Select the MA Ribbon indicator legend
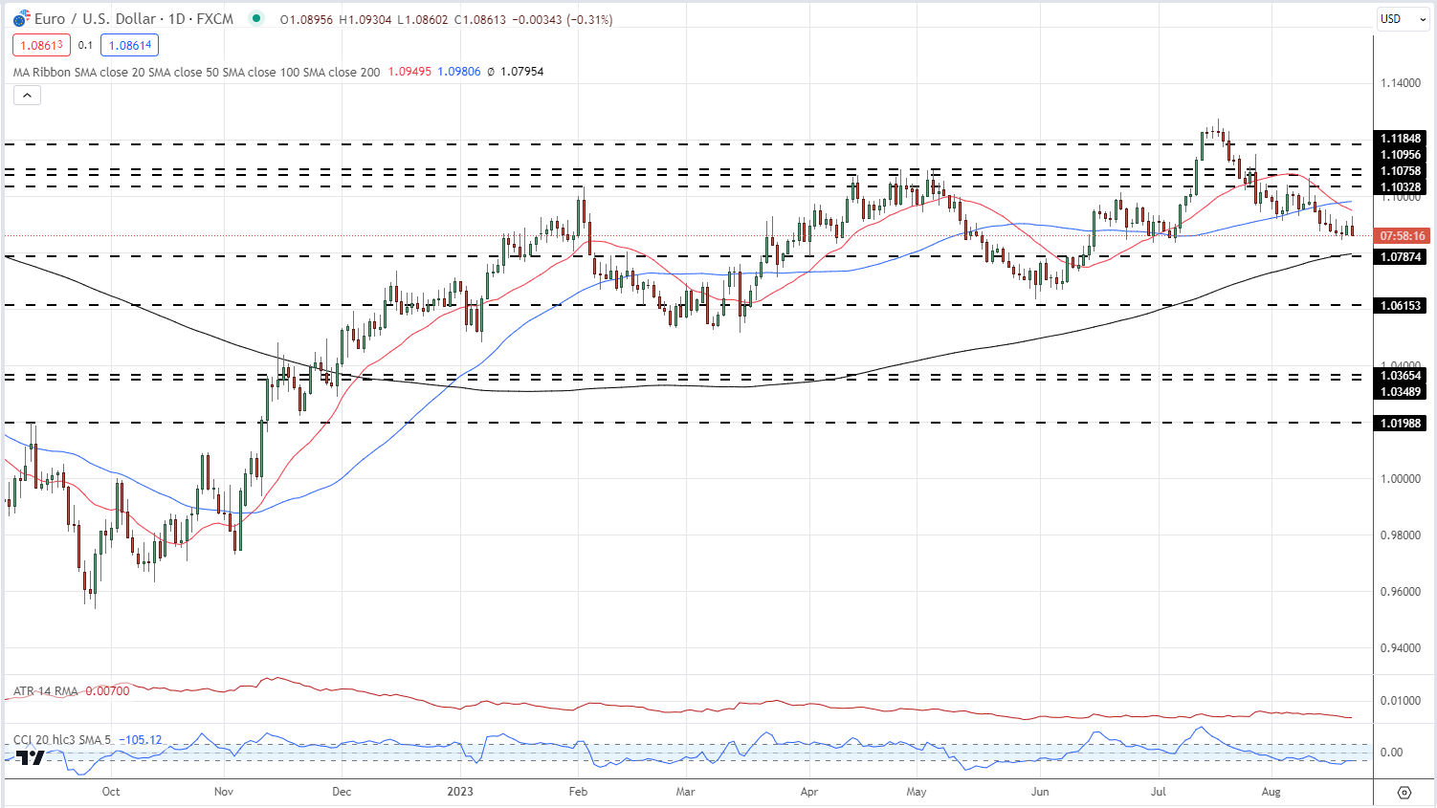This screenshot has height=808, width=1437. (196, 72)
